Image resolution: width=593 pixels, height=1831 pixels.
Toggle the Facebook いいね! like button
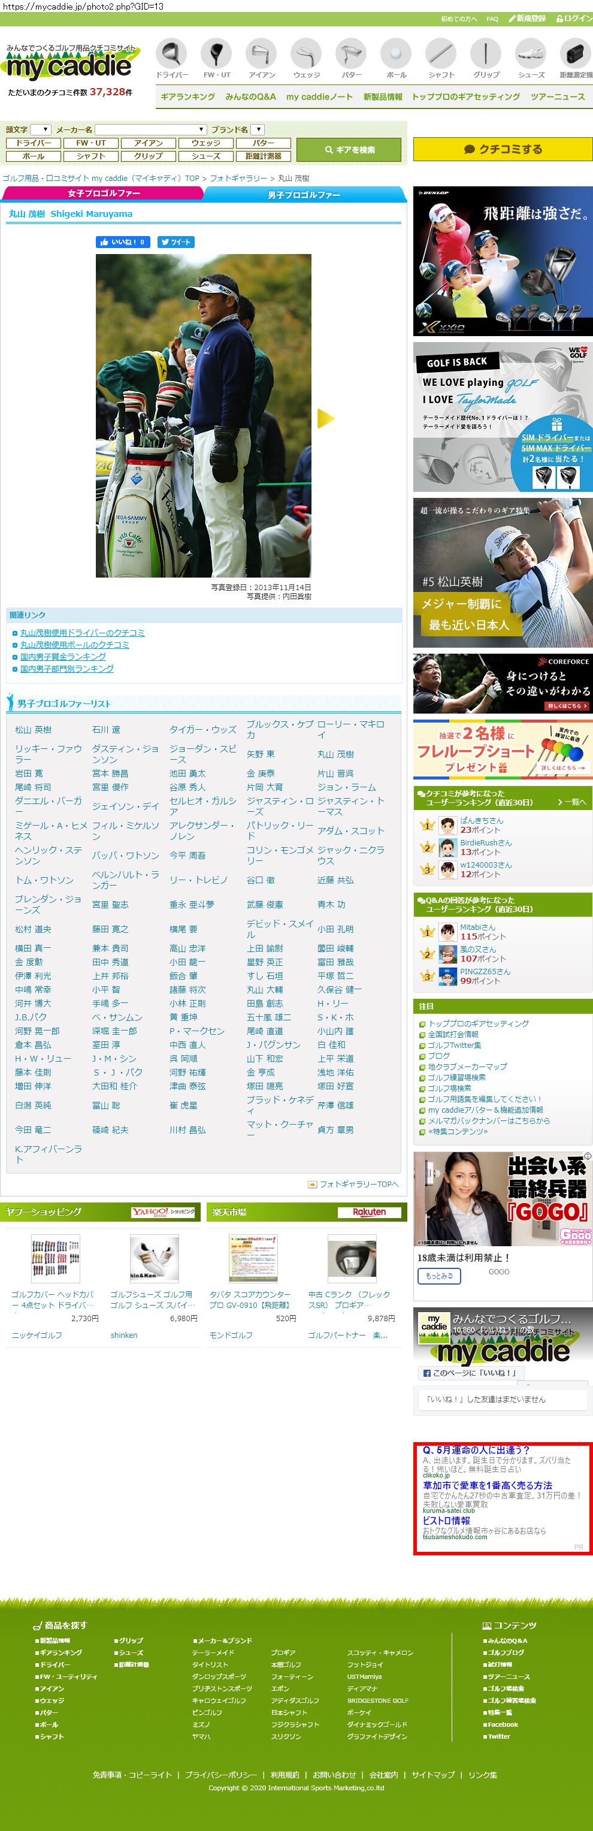(x=122, y=243)
